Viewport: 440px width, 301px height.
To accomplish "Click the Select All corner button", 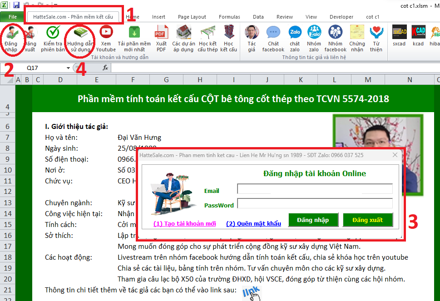I will point(8,80).
